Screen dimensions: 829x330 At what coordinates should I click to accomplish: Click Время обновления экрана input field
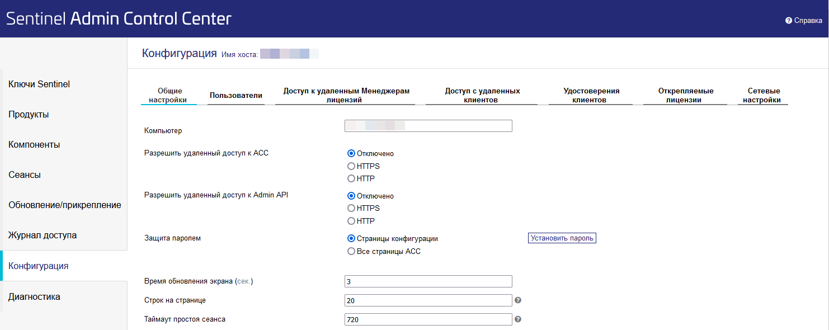click(428, 281)
